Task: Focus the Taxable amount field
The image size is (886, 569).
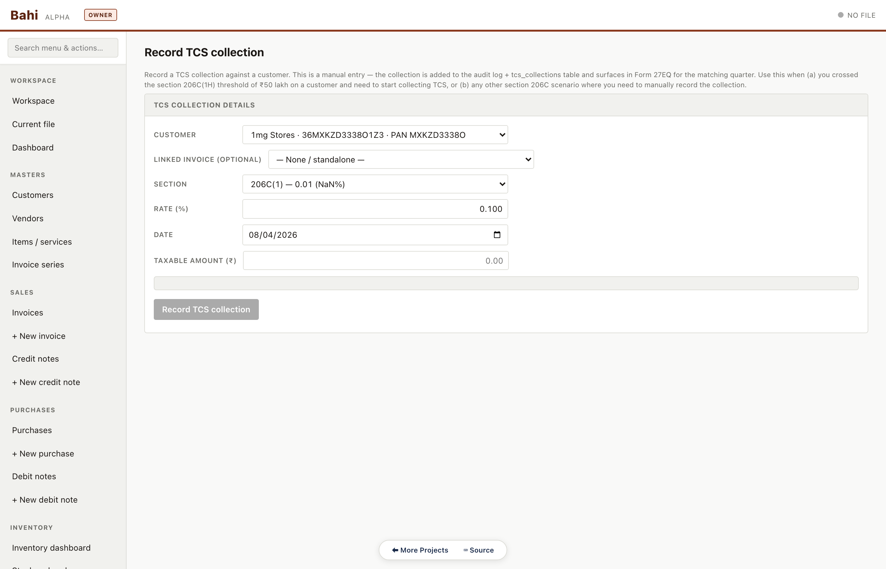Action: (x=375, y=260)
